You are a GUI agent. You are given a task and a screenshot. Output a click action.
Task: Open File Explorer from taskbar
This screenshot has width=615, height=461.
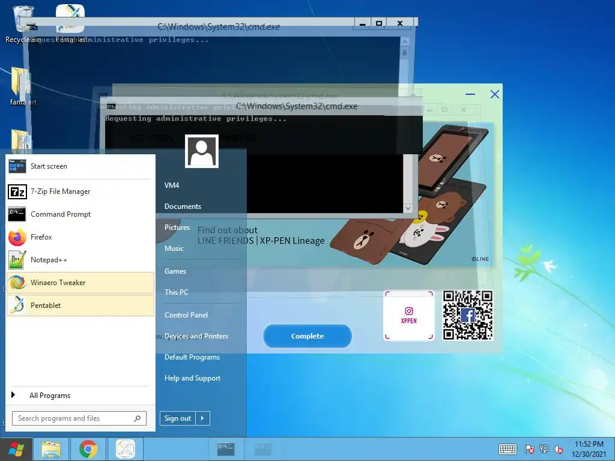52,449
